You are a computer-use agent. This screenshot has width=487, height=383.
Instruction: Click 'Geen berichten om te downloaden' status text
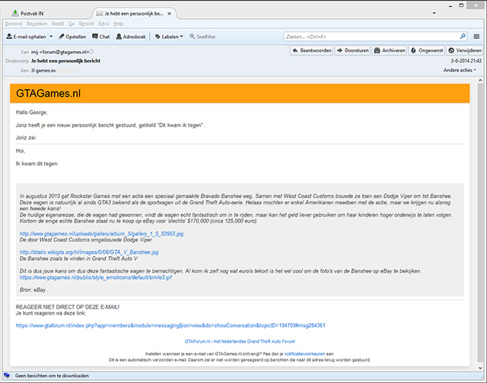pos(52,375)
